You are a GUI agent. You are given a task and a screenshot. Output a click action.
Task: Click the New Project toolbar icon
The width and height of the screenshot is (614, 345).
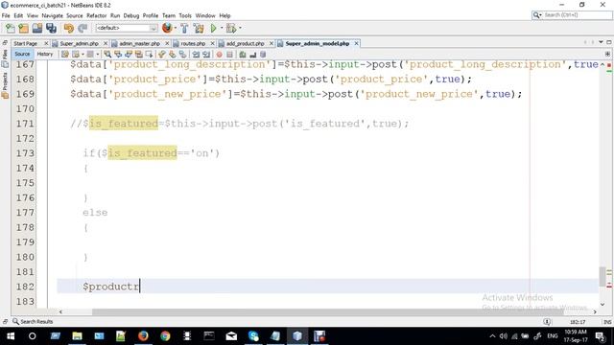[x=23, y=28]
